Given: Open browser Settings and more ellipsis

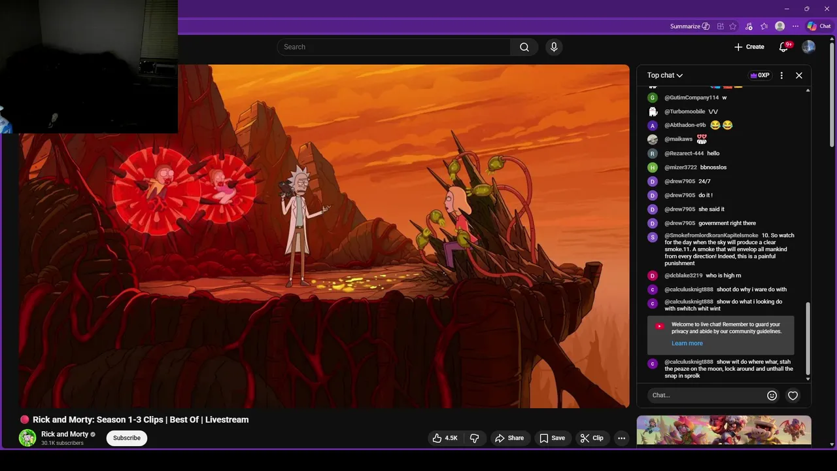Looking at the screenshot, I should (x=795, y=26).
